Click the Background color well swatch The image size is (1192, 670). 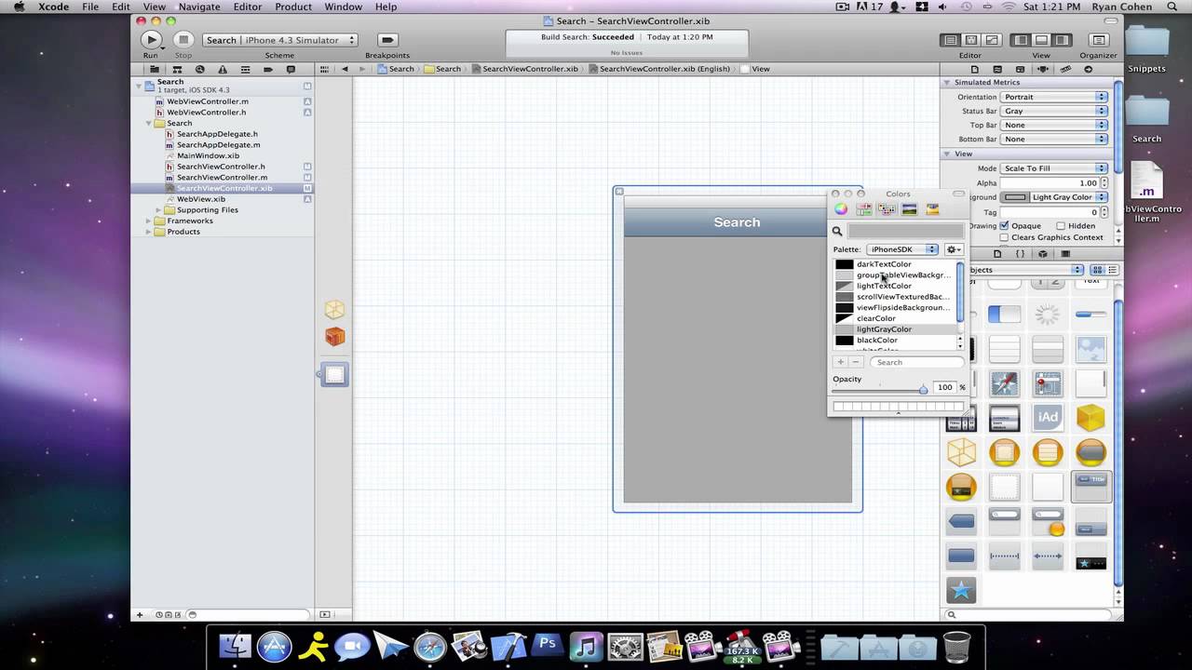[x=1016, y=197]
